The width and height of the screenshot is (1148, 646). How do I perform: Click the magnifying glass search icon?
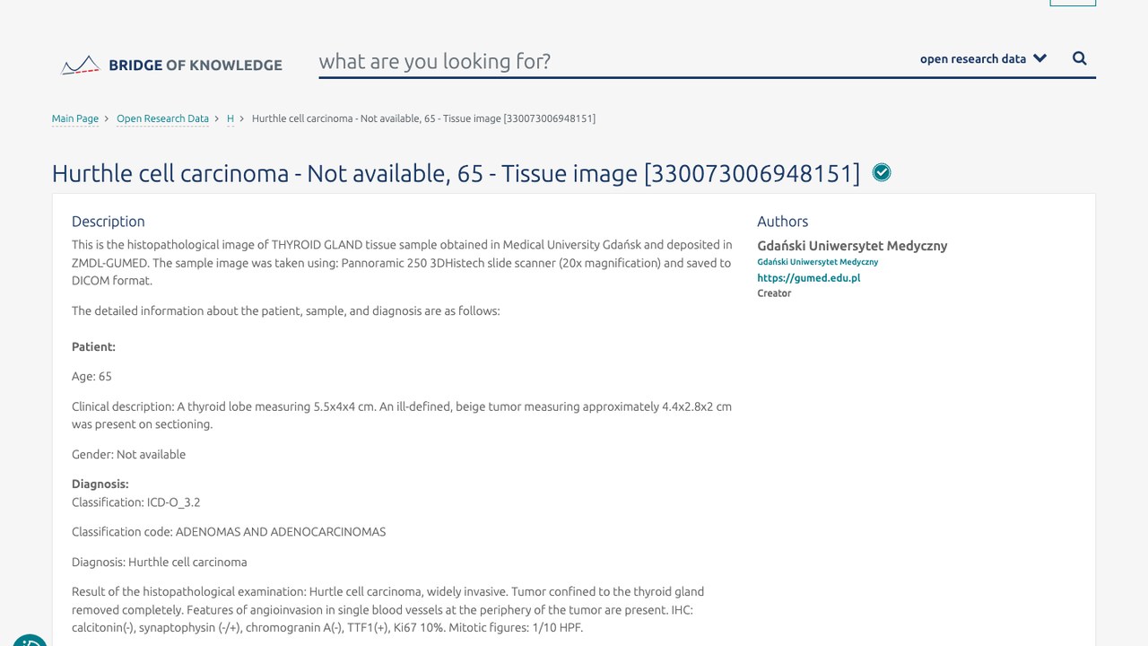1080,58
